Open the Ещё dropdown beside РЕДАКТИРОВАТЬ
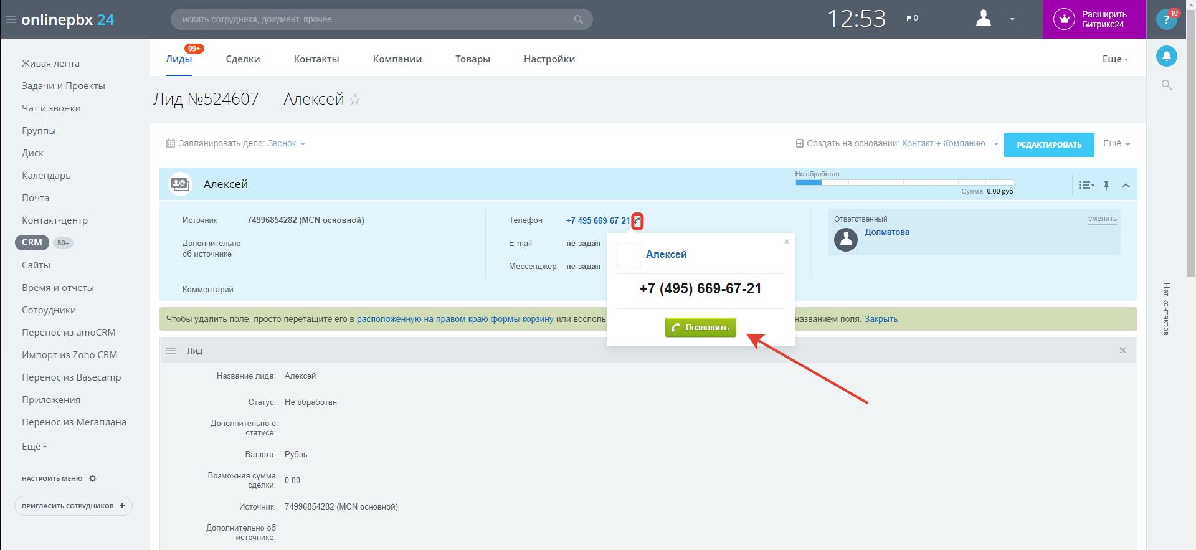This screenshot has width=1196, height=550. coord(1116,143)
